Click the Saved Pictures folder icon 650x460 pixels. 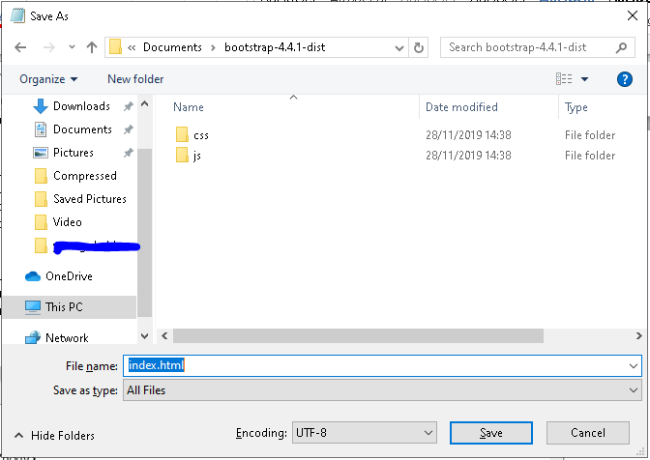pyautogui.click(x=41, y=199)
